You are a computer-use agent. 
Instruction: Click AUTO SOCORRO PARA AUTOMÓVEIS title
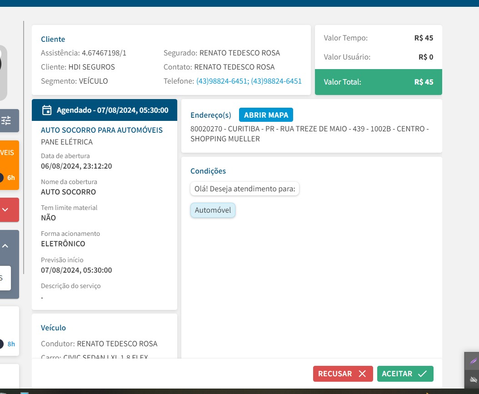point(102,130)
